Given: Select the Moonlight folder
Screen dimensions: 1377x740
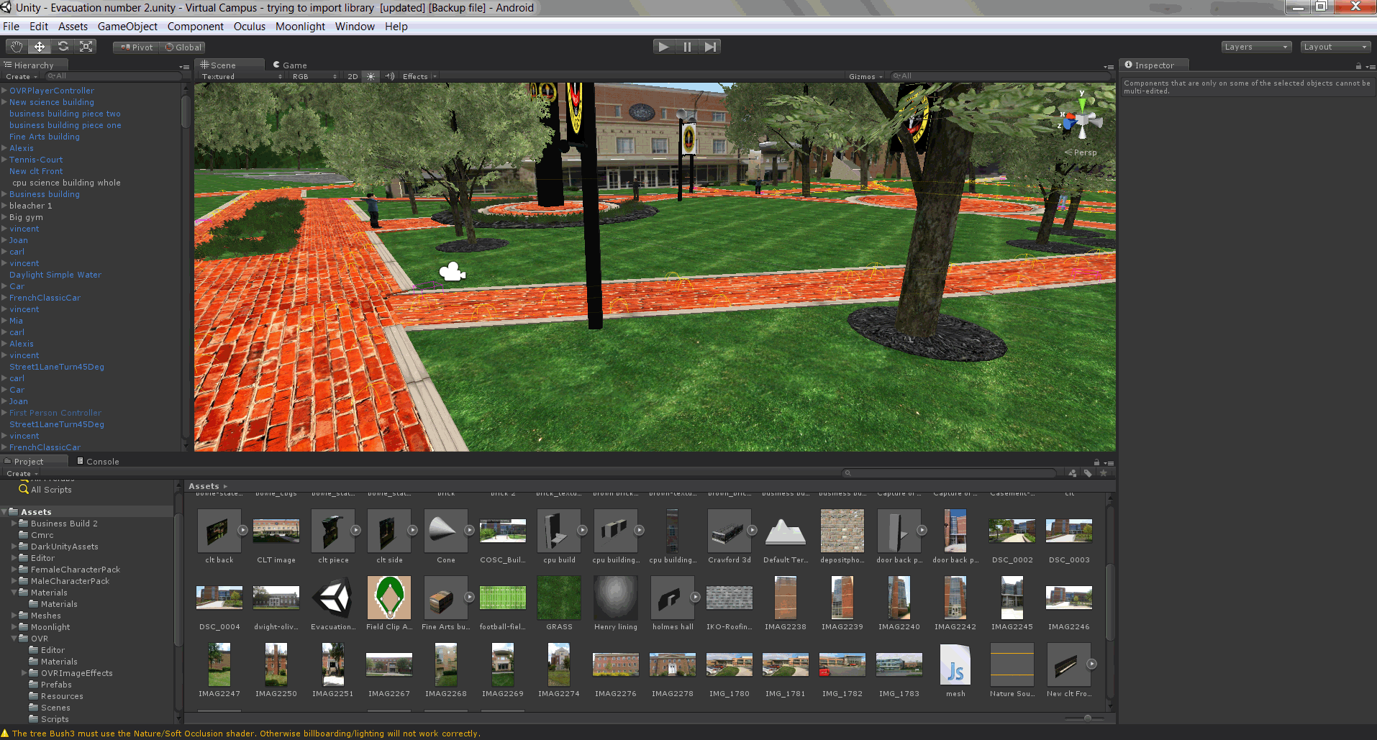Looking at the screenshot, I should [x=50, y=627].
